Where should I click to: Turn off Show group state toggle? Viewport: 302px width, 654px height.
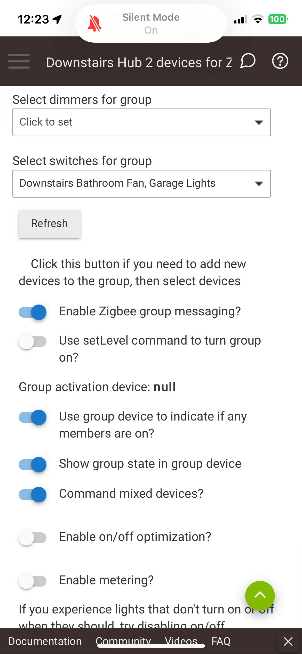pyautogui.click(x=33, y=464)
